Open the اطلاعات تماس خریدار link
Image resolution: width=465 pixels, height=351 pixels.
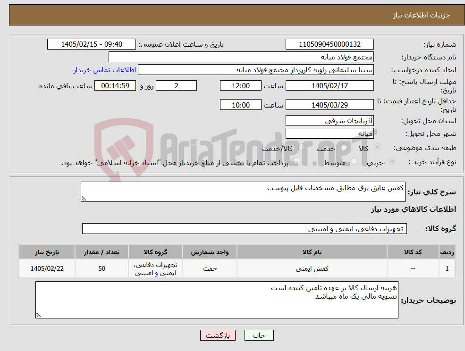pyautogui.click(x=105, y=70)
